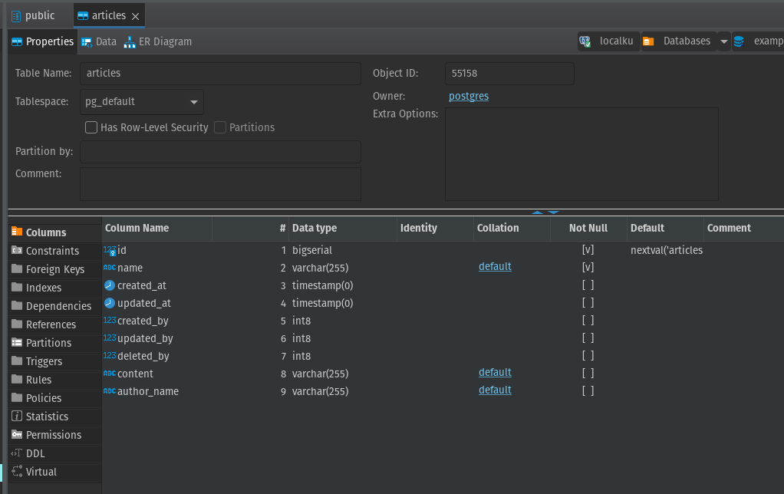The image size is (784, 494).
Task: Expand the Databases dropdown arrow
Action: 723,41
